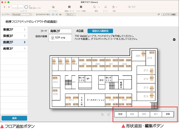Click the Sort records icon

[x=106, y=7]
